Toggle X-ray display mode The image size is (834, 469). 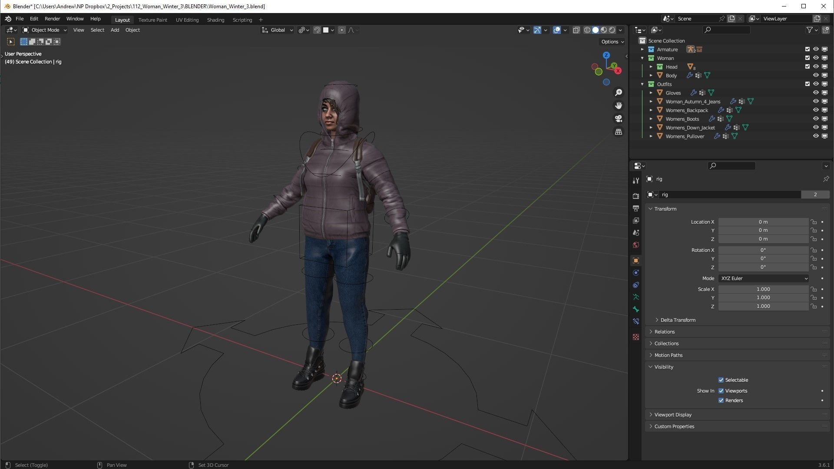pos(576,30)
